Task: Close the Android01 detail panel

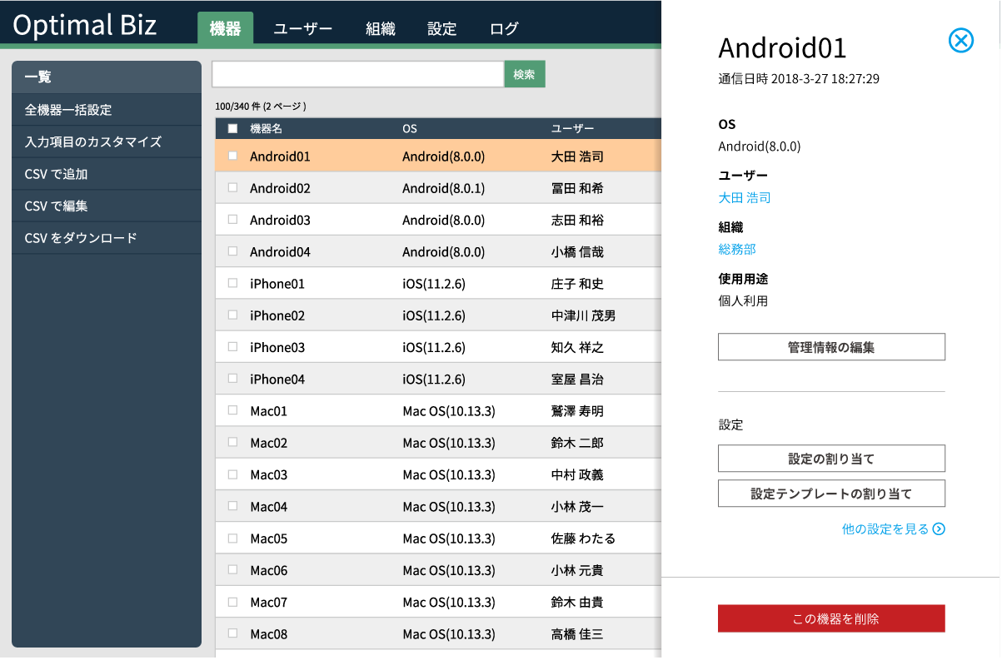Action: pos(960,40)
